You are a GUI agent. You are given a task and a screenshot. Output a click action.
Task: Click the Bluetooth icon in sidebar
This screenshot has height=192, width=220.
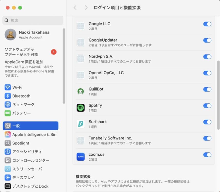pos(8,96)
